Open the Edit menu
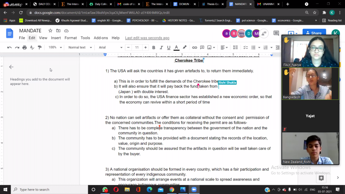Viewport: 345px width, 194px height. pyautogui.click(x=32, y=38)
